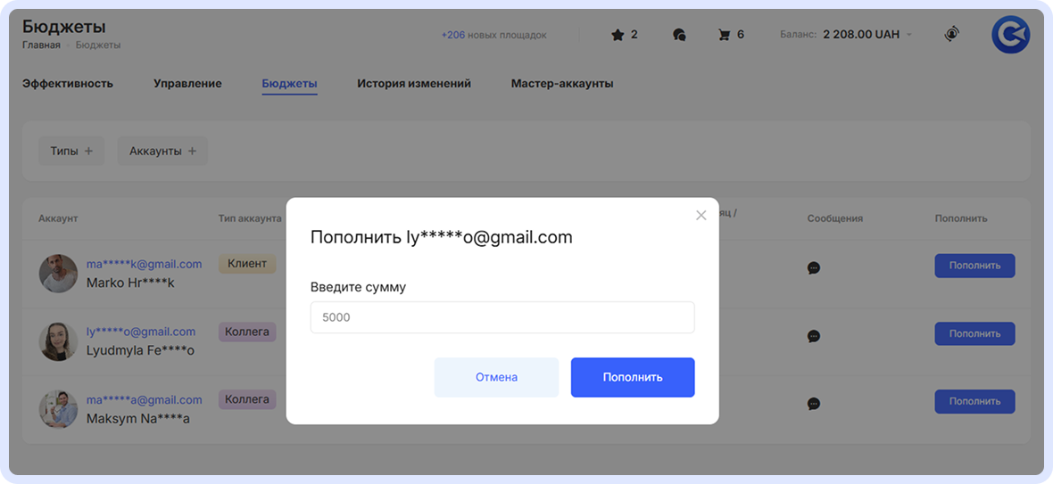Close the top-up dialog with X

[701, 215]
